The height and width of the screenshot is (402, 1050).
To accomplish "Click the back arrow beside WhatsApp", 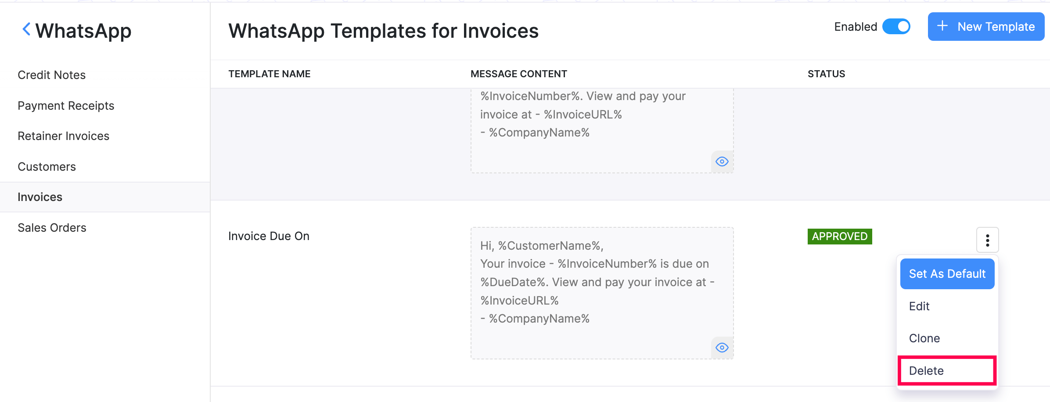I will (26, 30).
